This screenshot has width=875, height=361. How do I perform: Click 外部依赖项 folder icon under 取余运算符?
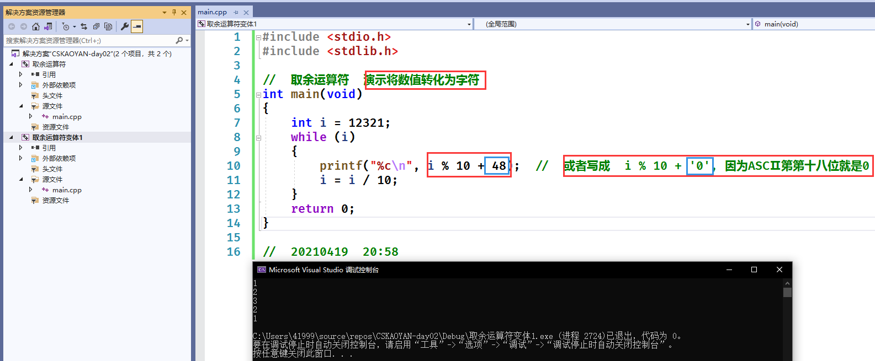tap(35, 85)
